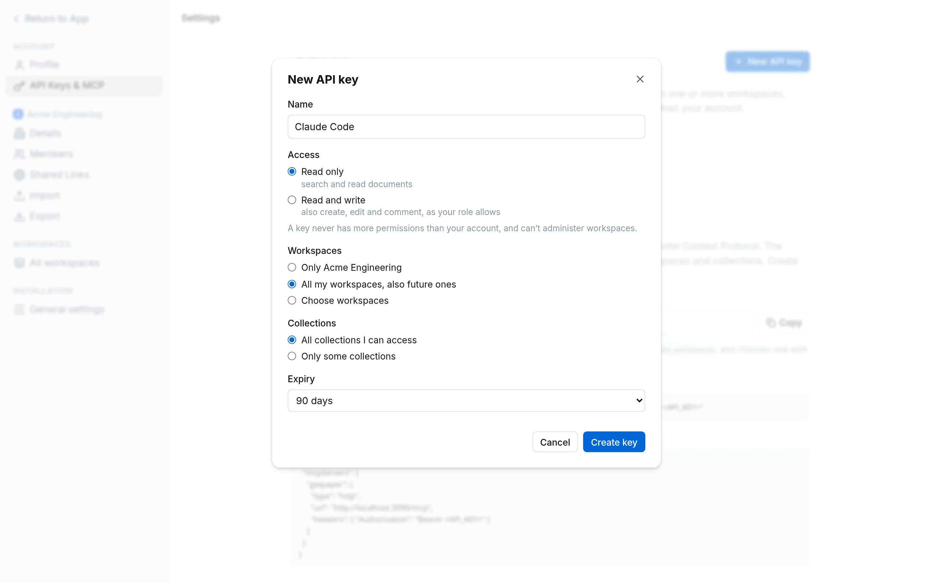Open the Export sidebar item
Viewport: 933px width, 583px height.
point(84,216)
